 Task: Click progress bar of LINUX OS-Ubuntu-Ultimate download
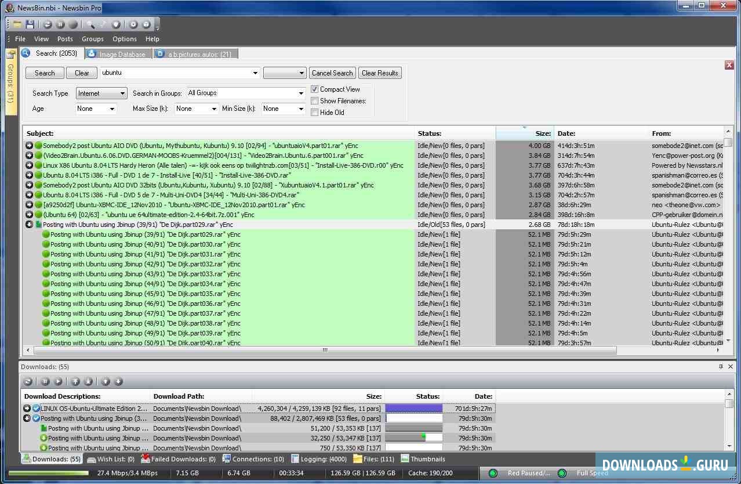(x=414, y=409)
